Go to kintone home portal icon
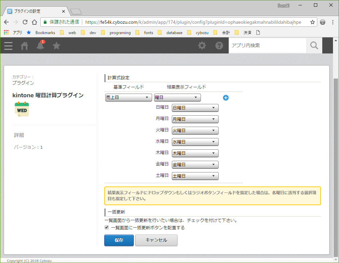 (x=24, y=46)
